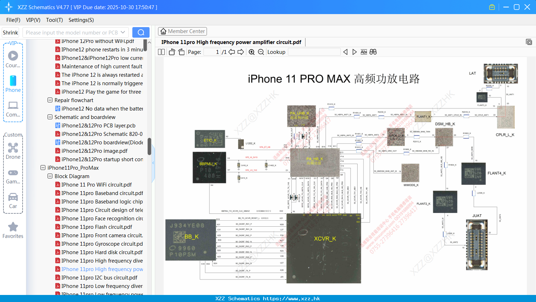
Task: Open the model number dropdown arrow
Action: 123,32
